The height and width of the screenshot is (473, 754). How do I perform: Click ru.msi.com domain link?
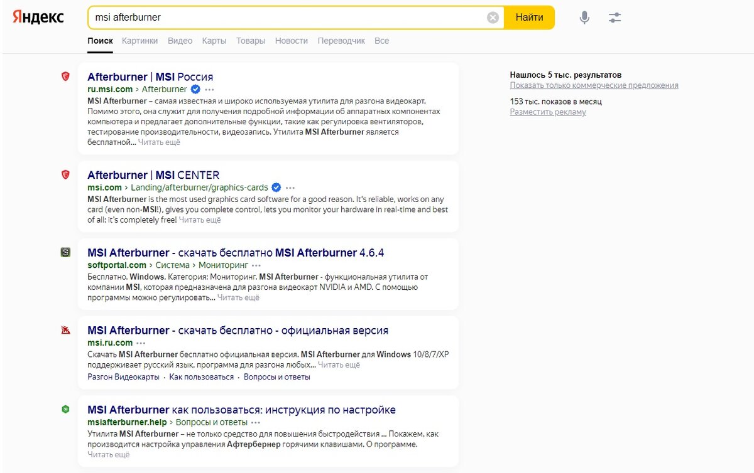[110, 90]
